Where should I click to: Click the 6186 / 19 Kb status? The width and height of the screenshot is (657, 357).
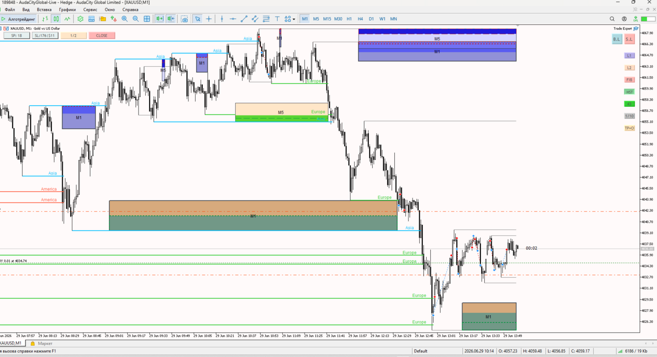[x=636, y=351]
